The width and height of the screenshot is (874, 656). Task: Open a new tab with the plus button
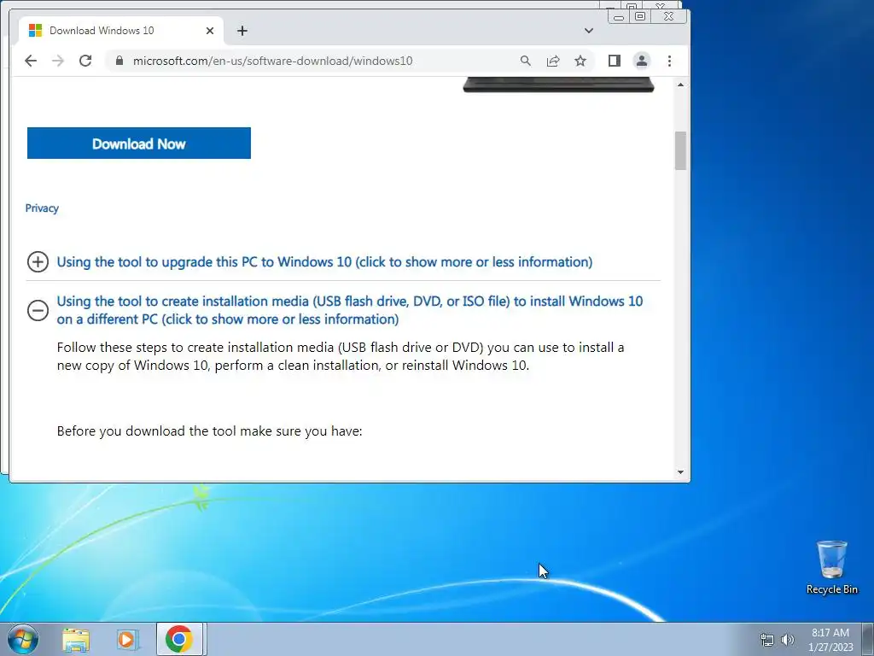242,31
